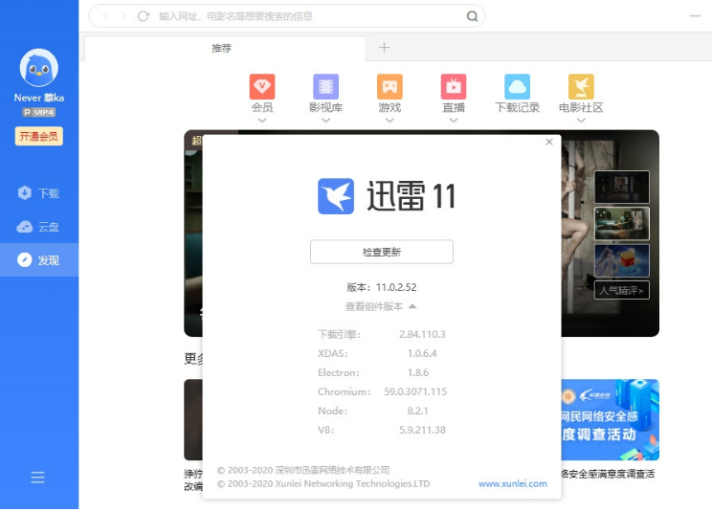The width and height of the screenshot is (712, 512).
Task: Open the 直播 live stream icon
Action: tap(454, 87)
